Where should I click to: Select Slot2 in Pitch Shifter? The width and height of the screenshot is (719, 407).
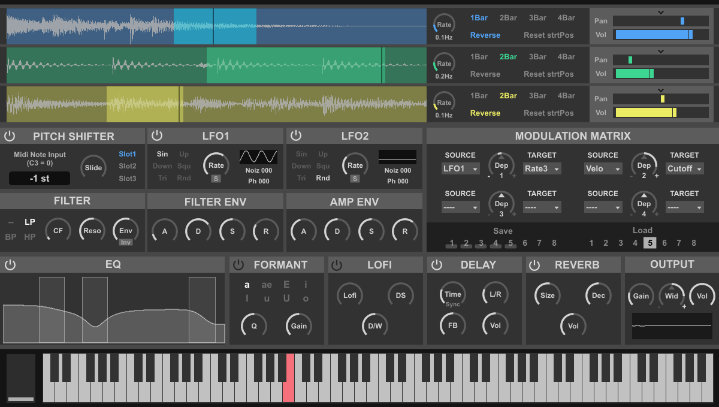(127, 166)
